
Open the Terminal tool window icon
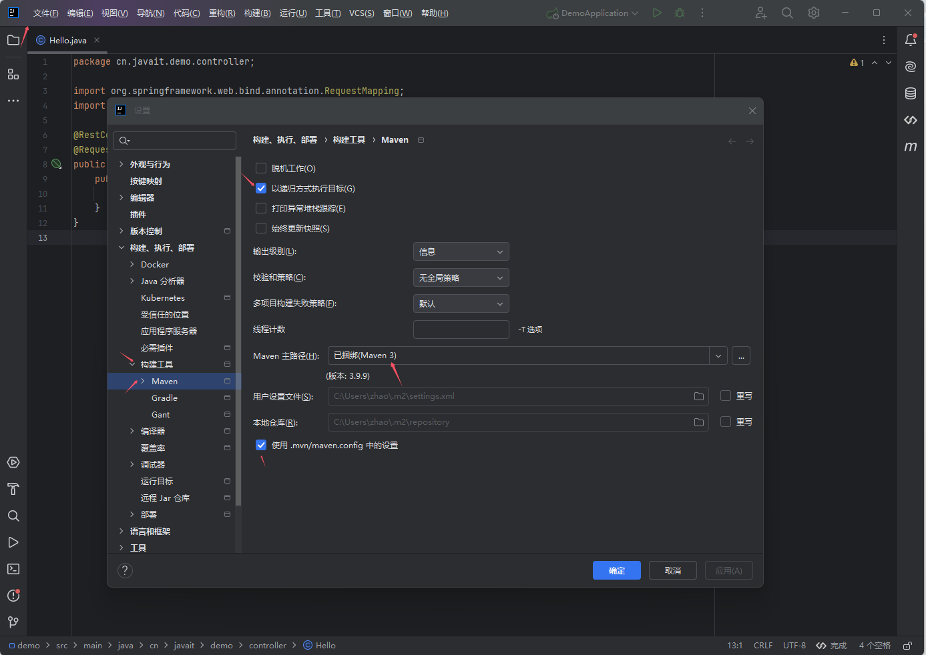point(13,569)
